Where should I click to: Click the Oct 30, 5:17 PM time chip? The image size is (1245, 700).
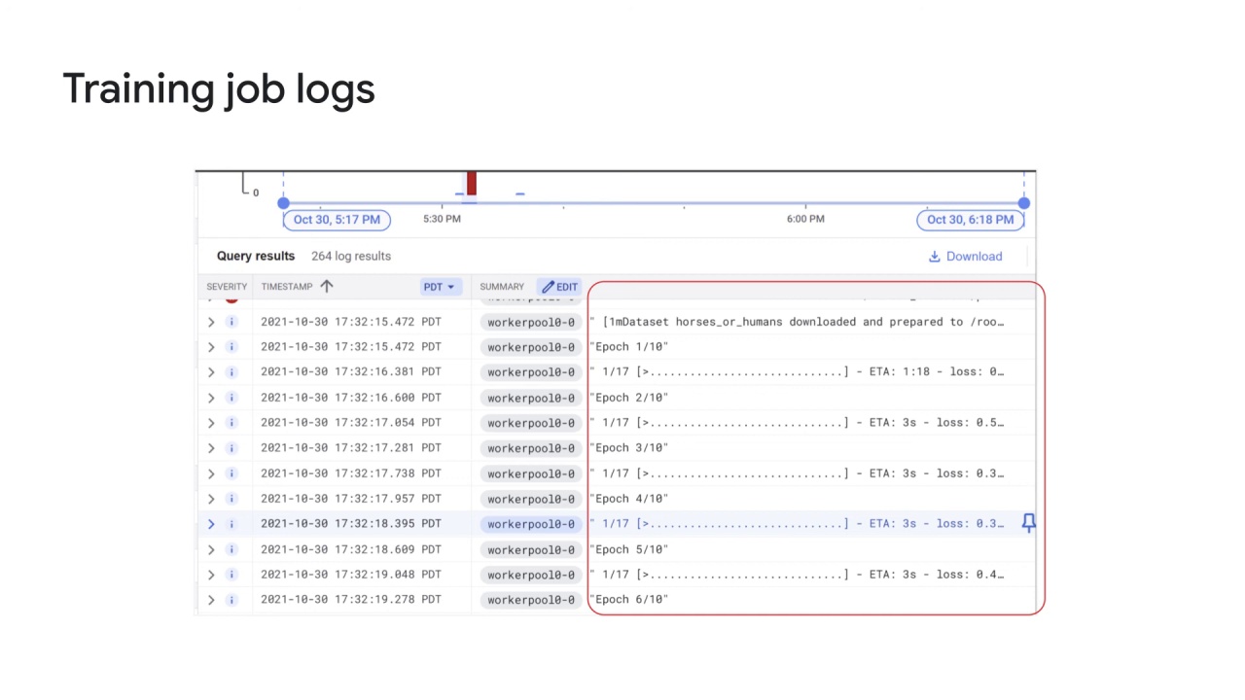click(x=337, y=220)
